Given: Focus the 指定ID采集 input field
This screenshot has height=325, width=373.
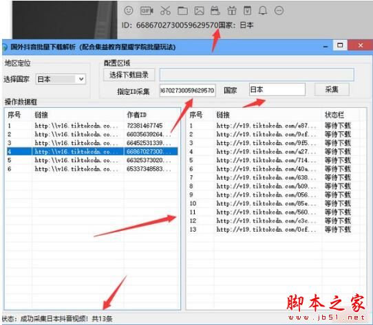Looking at the screenshot, I should point(187,90).
